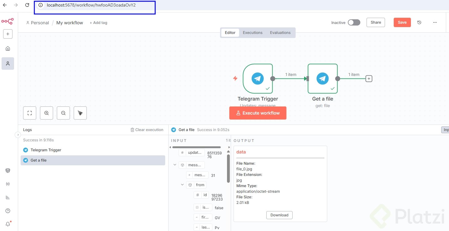Click the Share button

pyautogui.click(x=376, y=22)
